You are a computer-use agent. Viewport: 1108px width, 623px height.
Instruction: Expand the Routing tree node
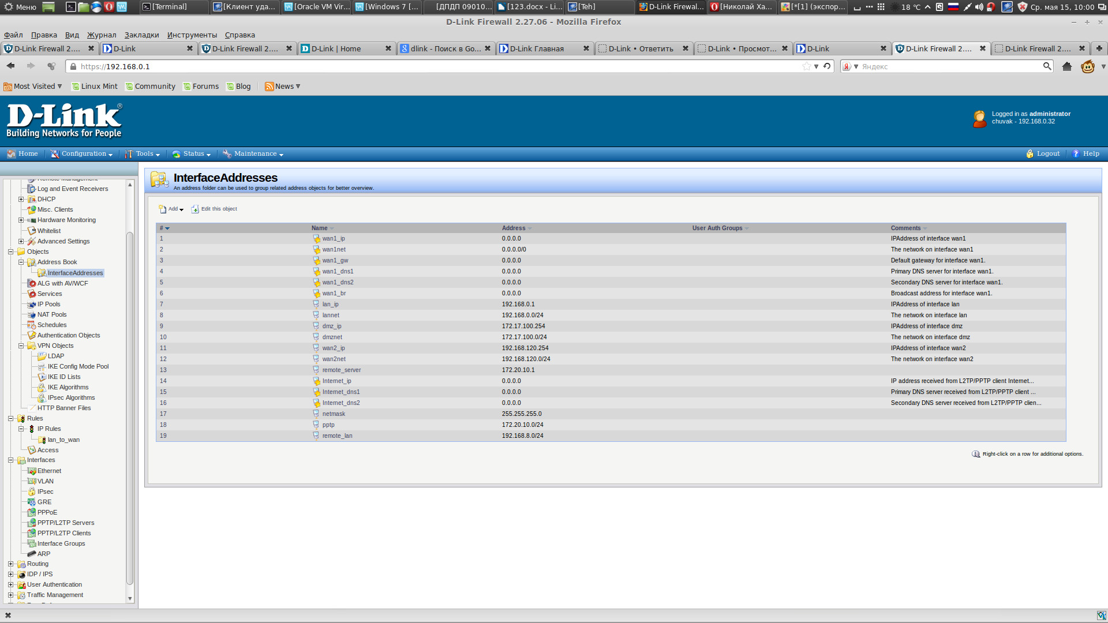tap(10, 564)
